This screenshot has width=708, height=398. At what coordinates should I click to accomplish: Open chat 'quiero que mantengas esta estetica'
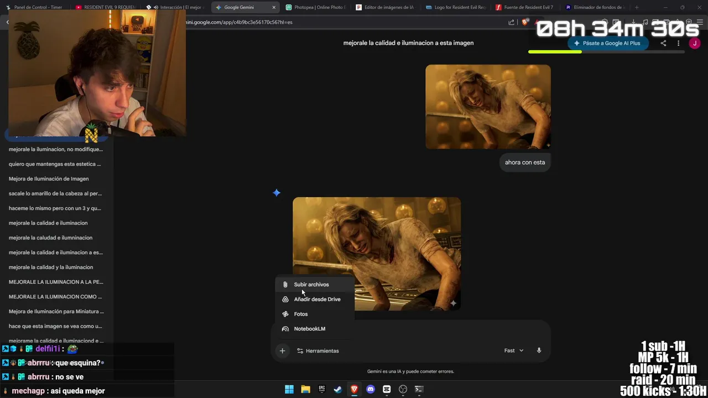click(55, 164)
